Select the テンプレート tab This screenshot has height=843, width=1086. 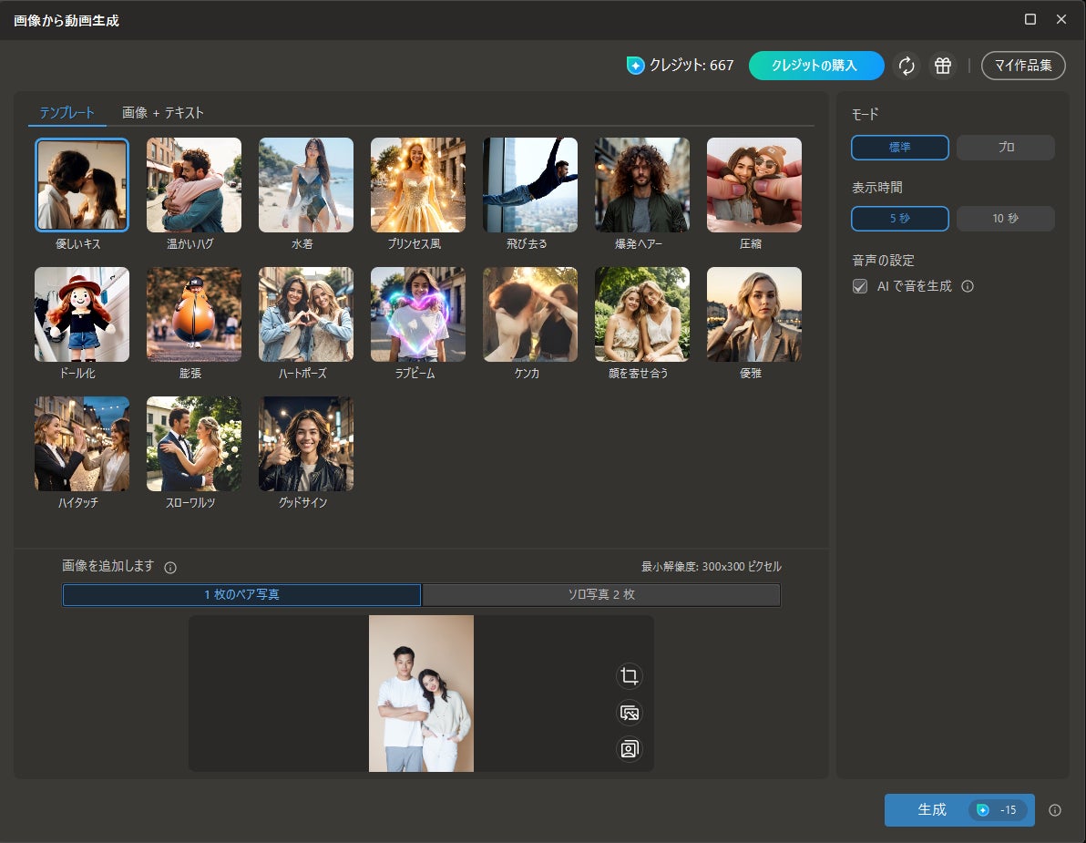[x=67, y=113]
